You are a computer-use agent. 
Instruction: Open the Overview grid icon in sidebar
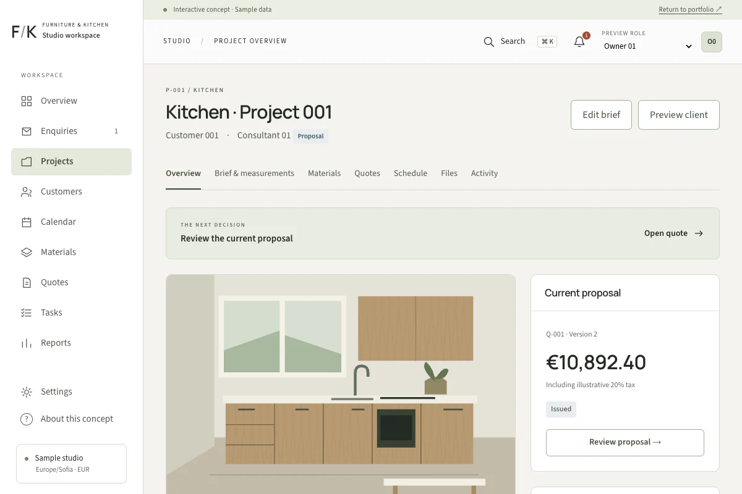27,101
